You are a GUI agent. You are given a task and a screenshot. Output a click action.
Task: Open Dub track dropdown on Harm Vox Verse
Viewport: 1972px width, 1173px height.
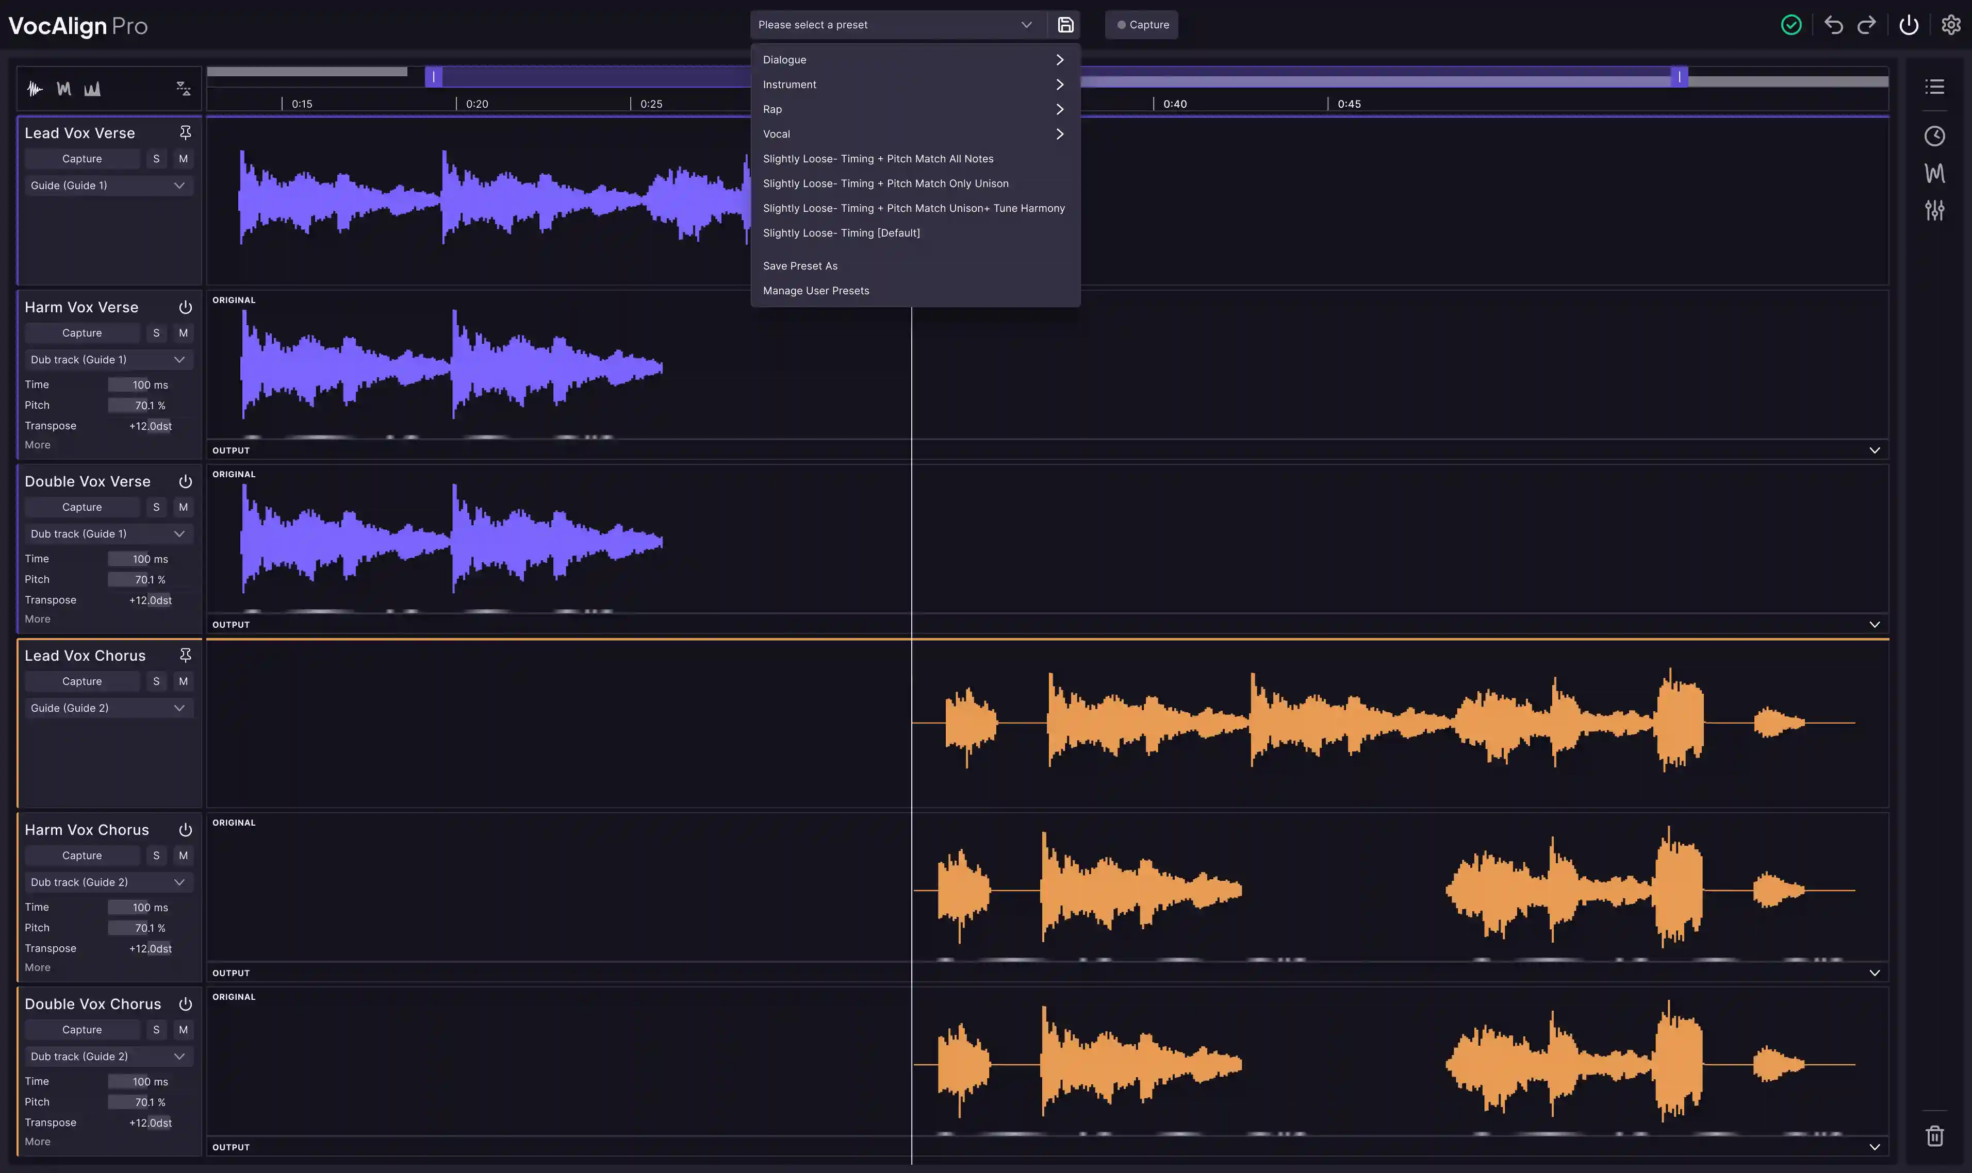pos(108,360)
